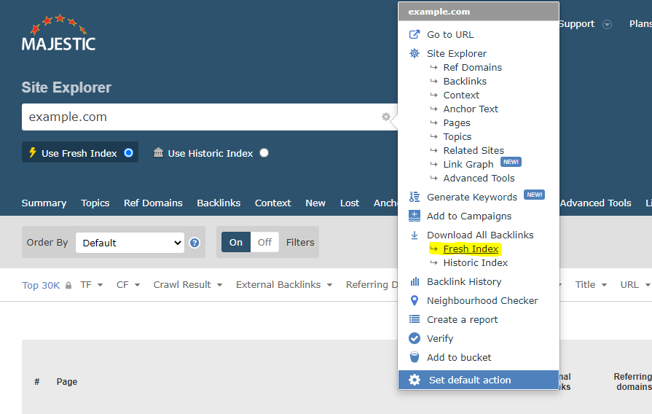Click the Majestic logo
The height and width of the screenshot is (414, 652).
[x=58, y=33]
